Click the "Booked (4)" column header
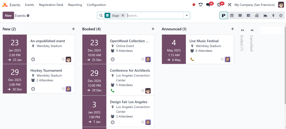 pos(91,29)
